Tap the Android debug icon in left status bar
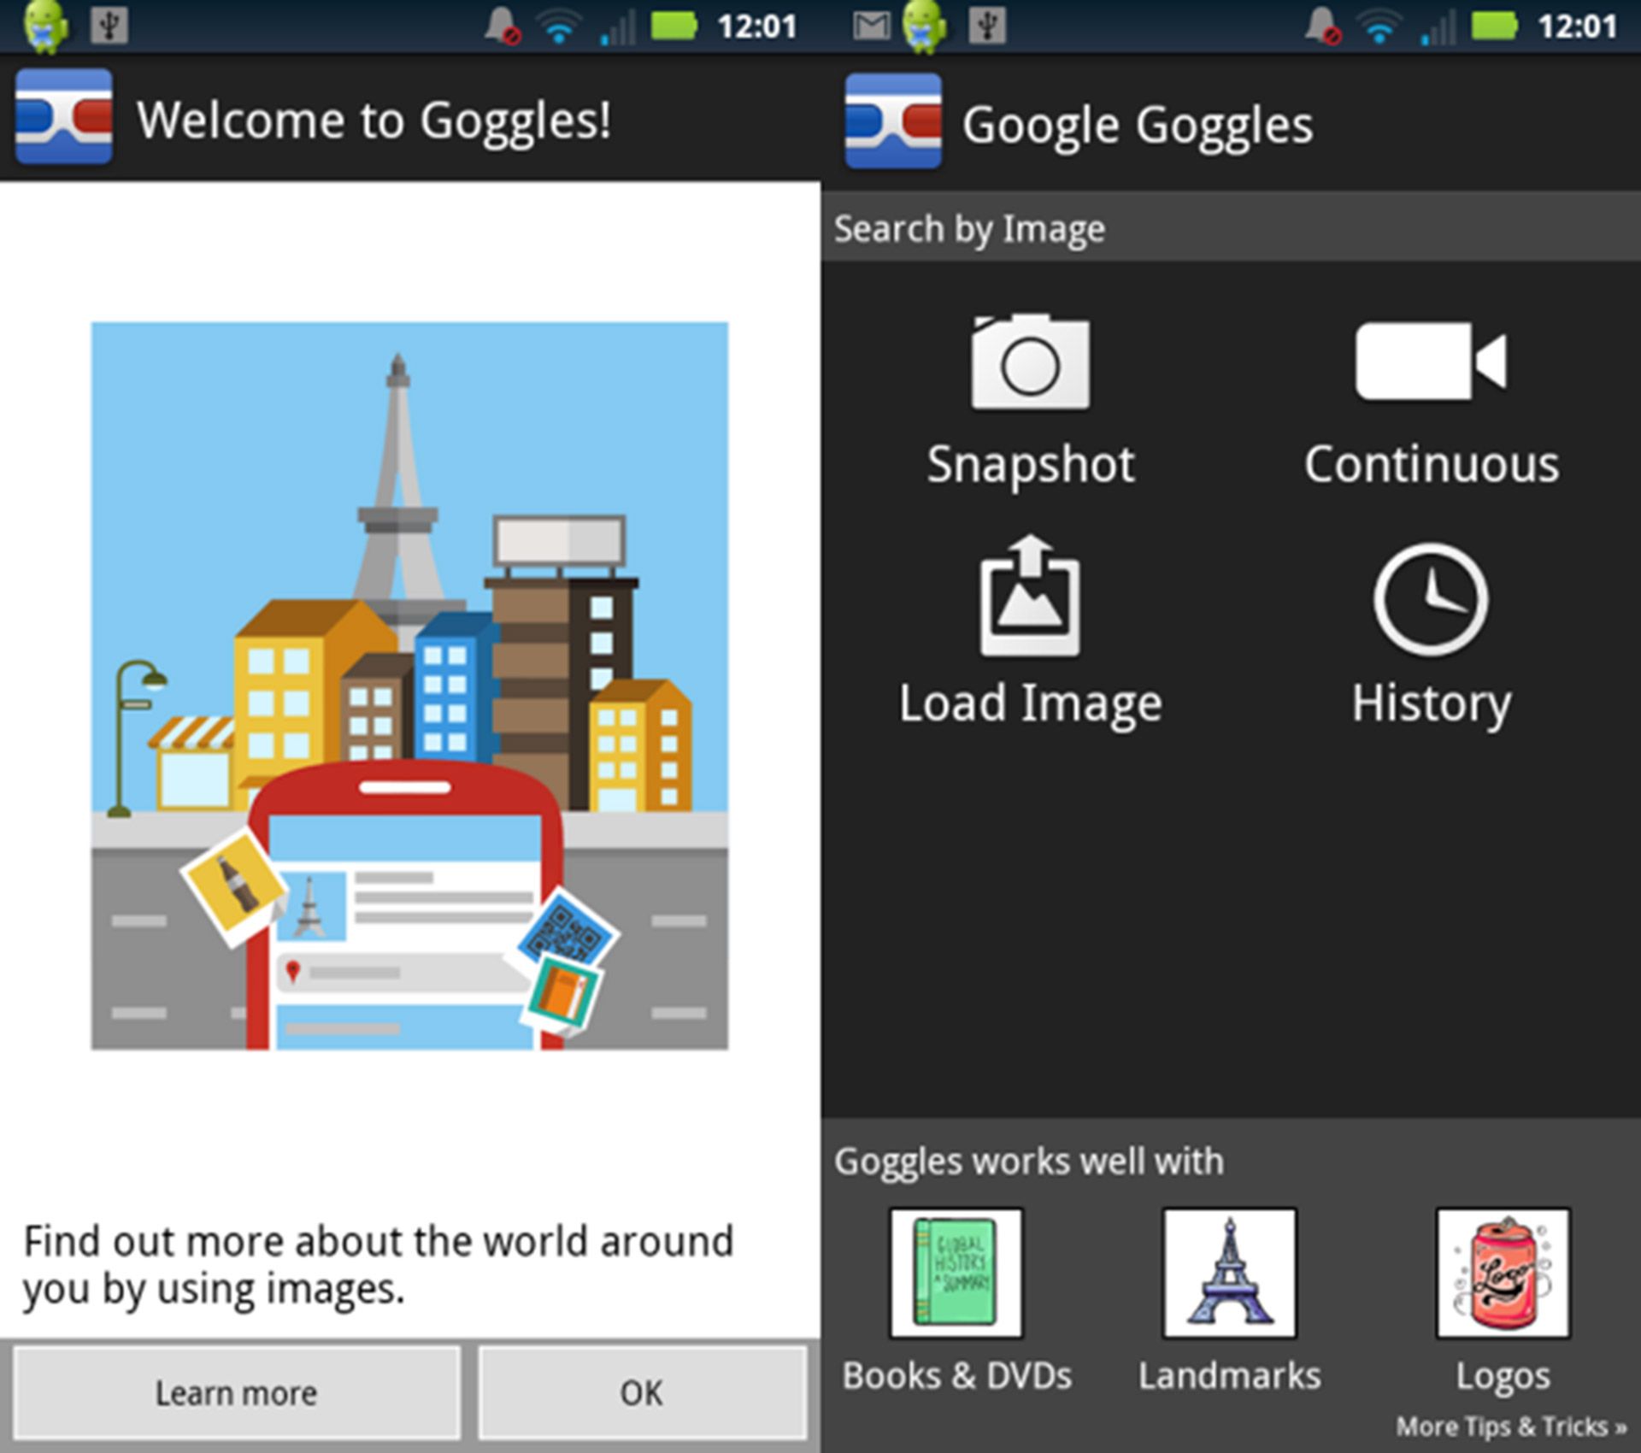The image size is (1641, 1453). click(x=46, y=26)
